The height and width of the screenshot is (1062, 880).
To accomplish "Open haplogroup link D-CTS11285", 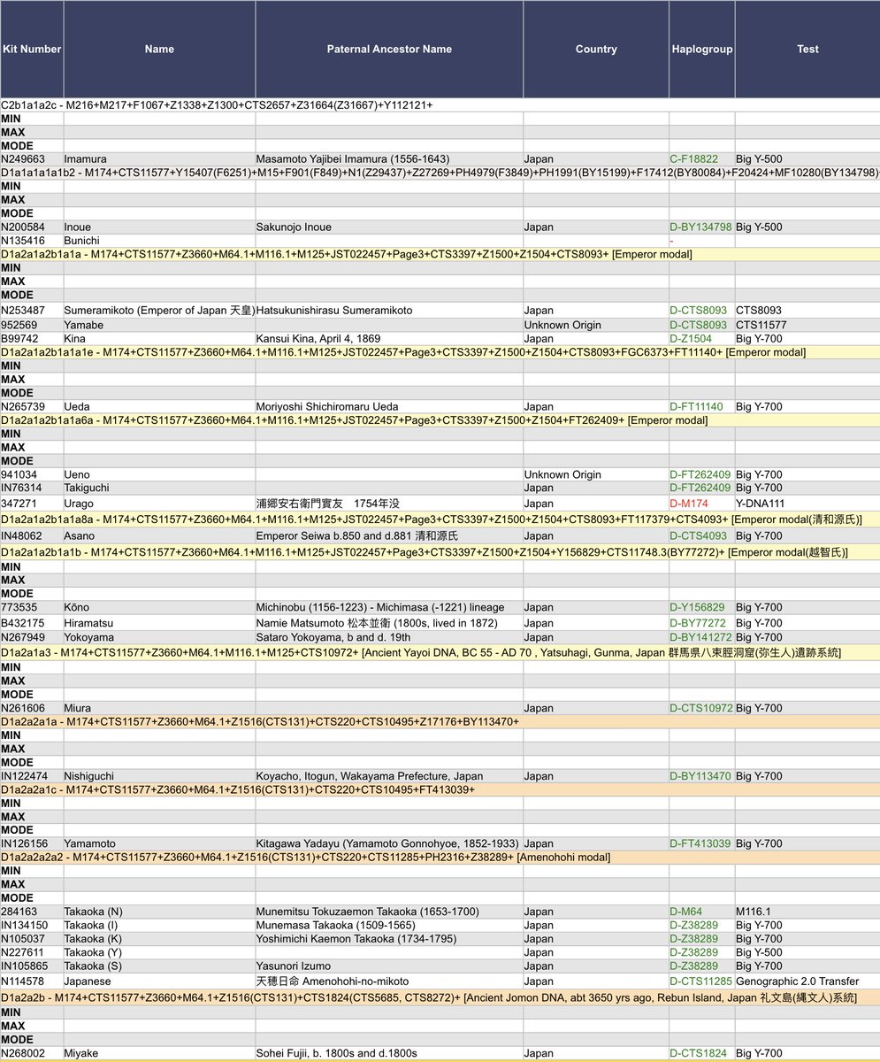I will pyautogui.click(x=702, y=981).
